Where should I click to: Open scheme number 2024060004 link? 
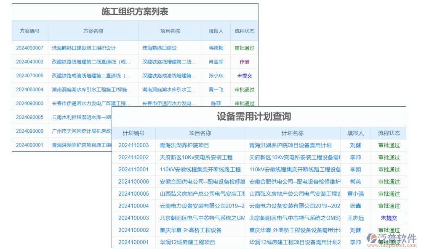(x=29, y=89)
